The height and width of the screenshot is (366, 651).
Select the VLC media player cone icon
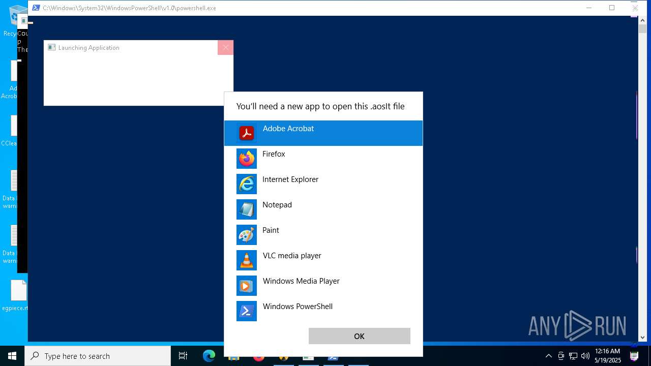pos(247,260)
